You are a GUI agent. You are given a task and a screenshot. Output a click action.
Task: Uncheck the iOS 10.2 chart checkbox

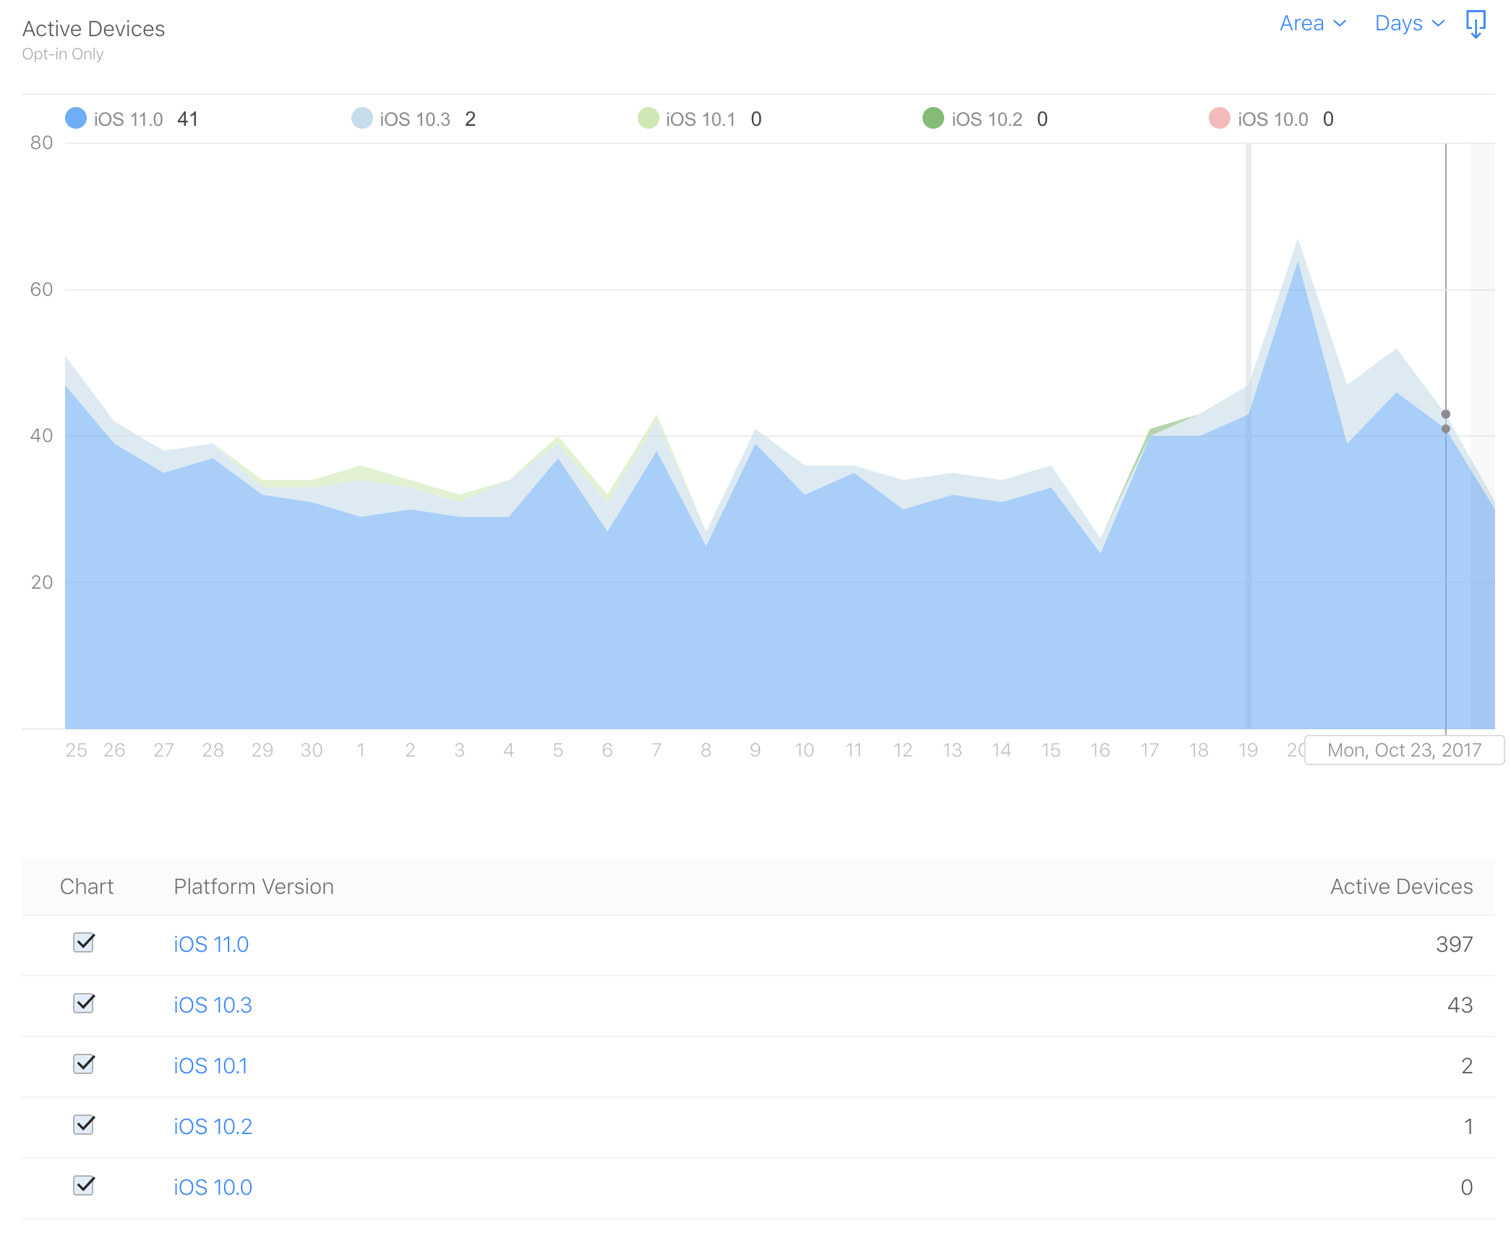click(x=84, y=1125)
